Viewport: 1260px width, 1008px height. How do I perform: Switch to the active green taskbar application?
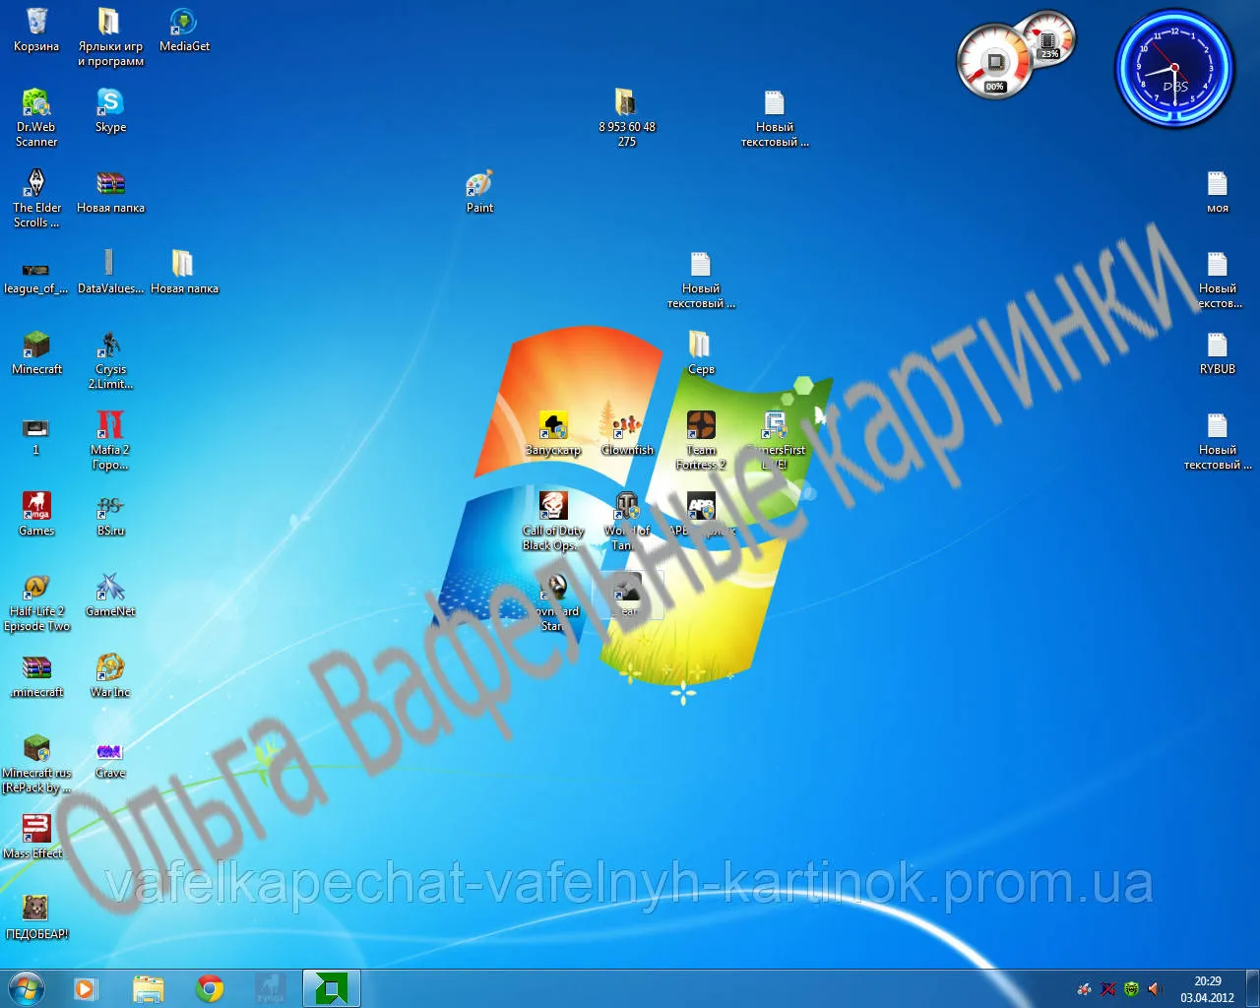[332, 988]
